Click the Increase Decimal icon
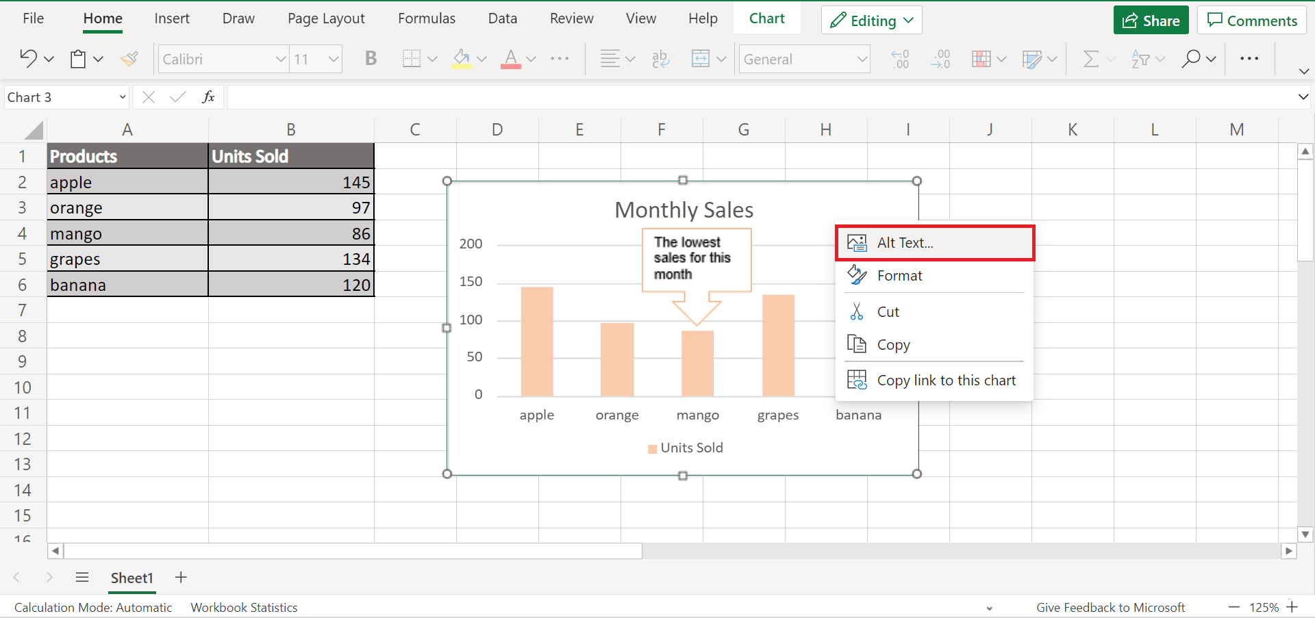Viewport: 1315px width, 618px height. tap(899, 58)
